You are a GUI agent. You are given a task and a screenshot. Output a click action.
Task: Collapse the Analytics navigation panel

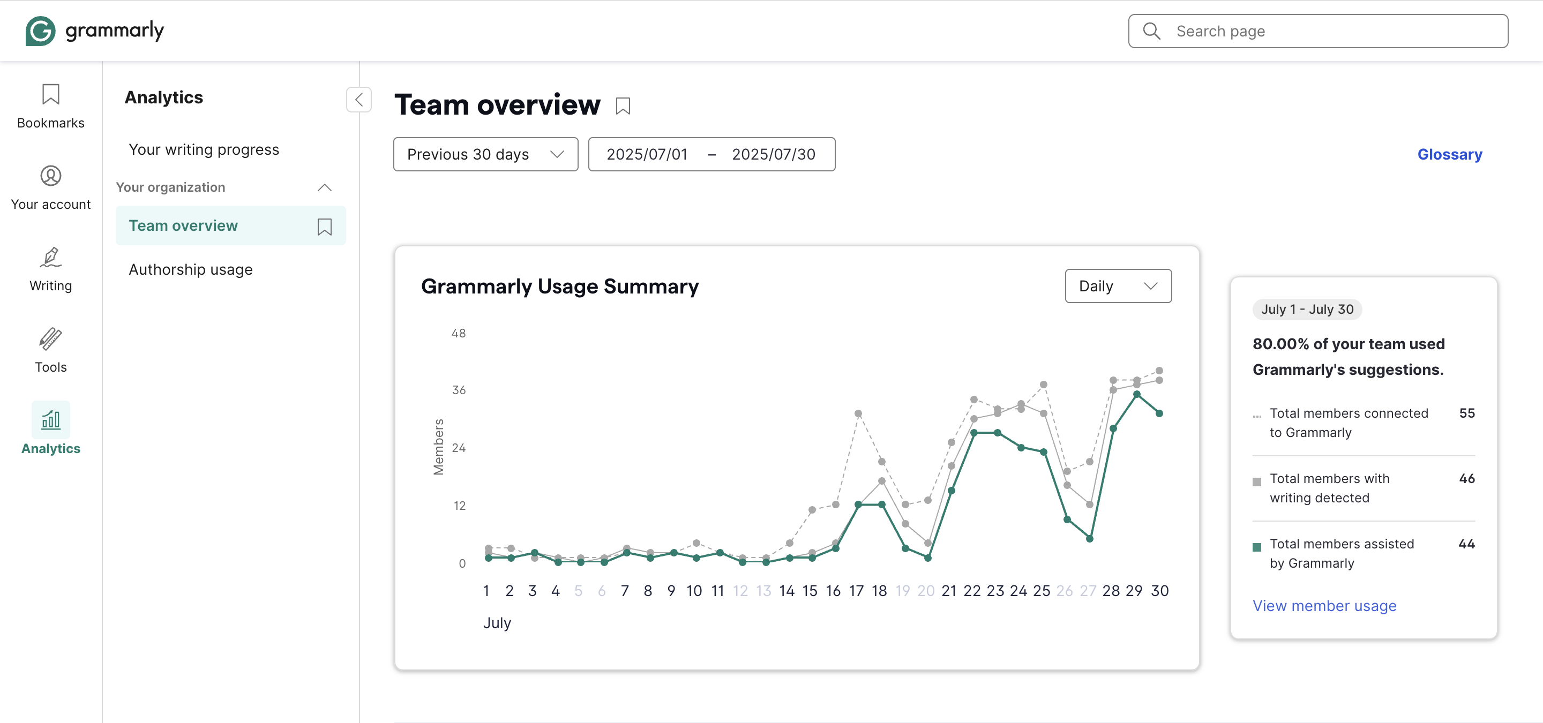coord(358,100)
